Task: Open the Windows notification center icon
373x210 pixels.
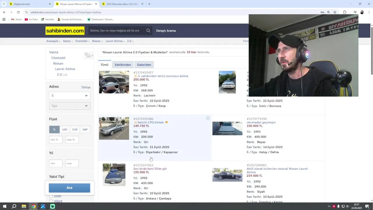Action: [367, 206]
